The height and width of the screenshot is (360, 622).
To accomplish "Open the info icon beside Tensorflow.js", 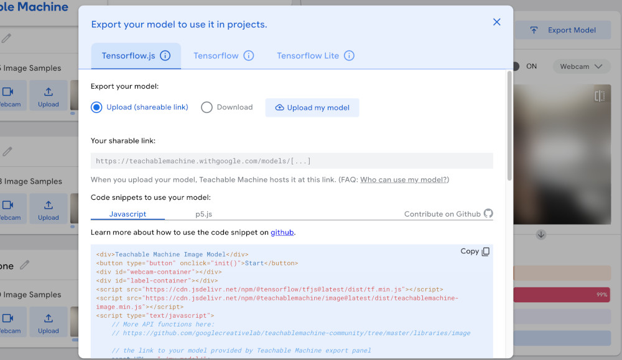I will pyautogui.click(x=165, y=56).
